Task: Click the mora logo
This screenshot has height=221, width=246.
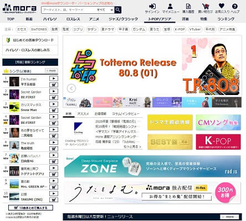Action: coord(19,8)
